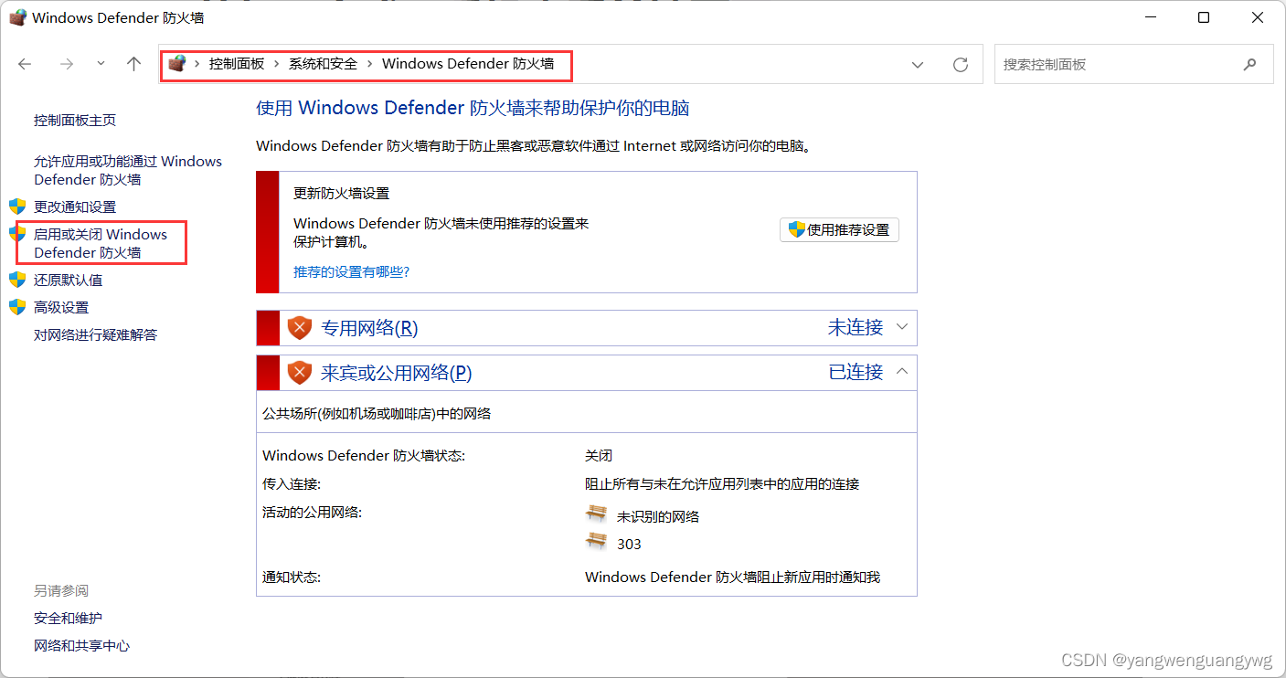Go forward using the right arrow button
The height and width of the screenshot is (678, 1286).
[66, 64]
